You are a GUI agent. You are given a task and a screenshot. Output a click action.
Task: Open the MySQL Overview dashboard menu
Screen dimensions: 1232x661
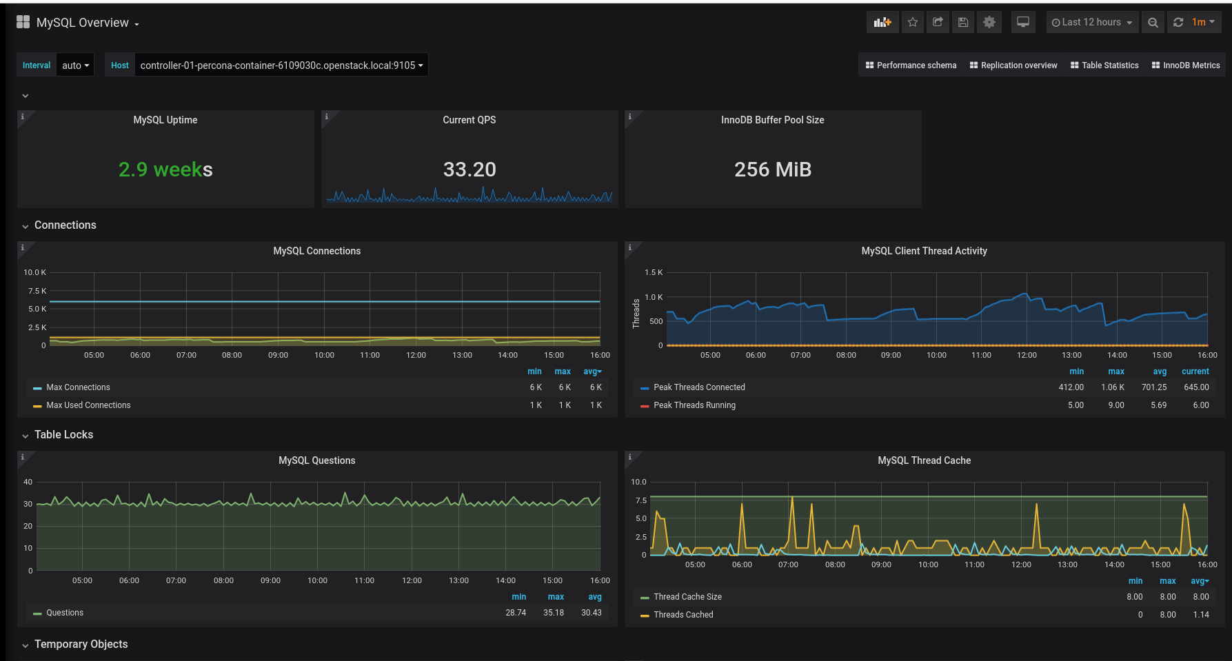(x=87, y=23)
